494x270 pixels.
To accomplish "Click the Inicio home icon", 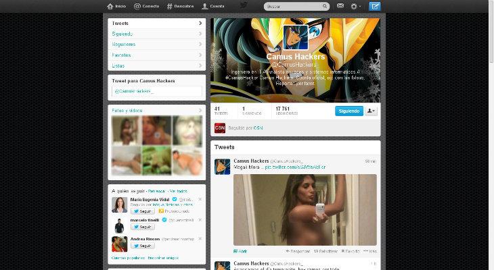I will click(x=110, y=6).
